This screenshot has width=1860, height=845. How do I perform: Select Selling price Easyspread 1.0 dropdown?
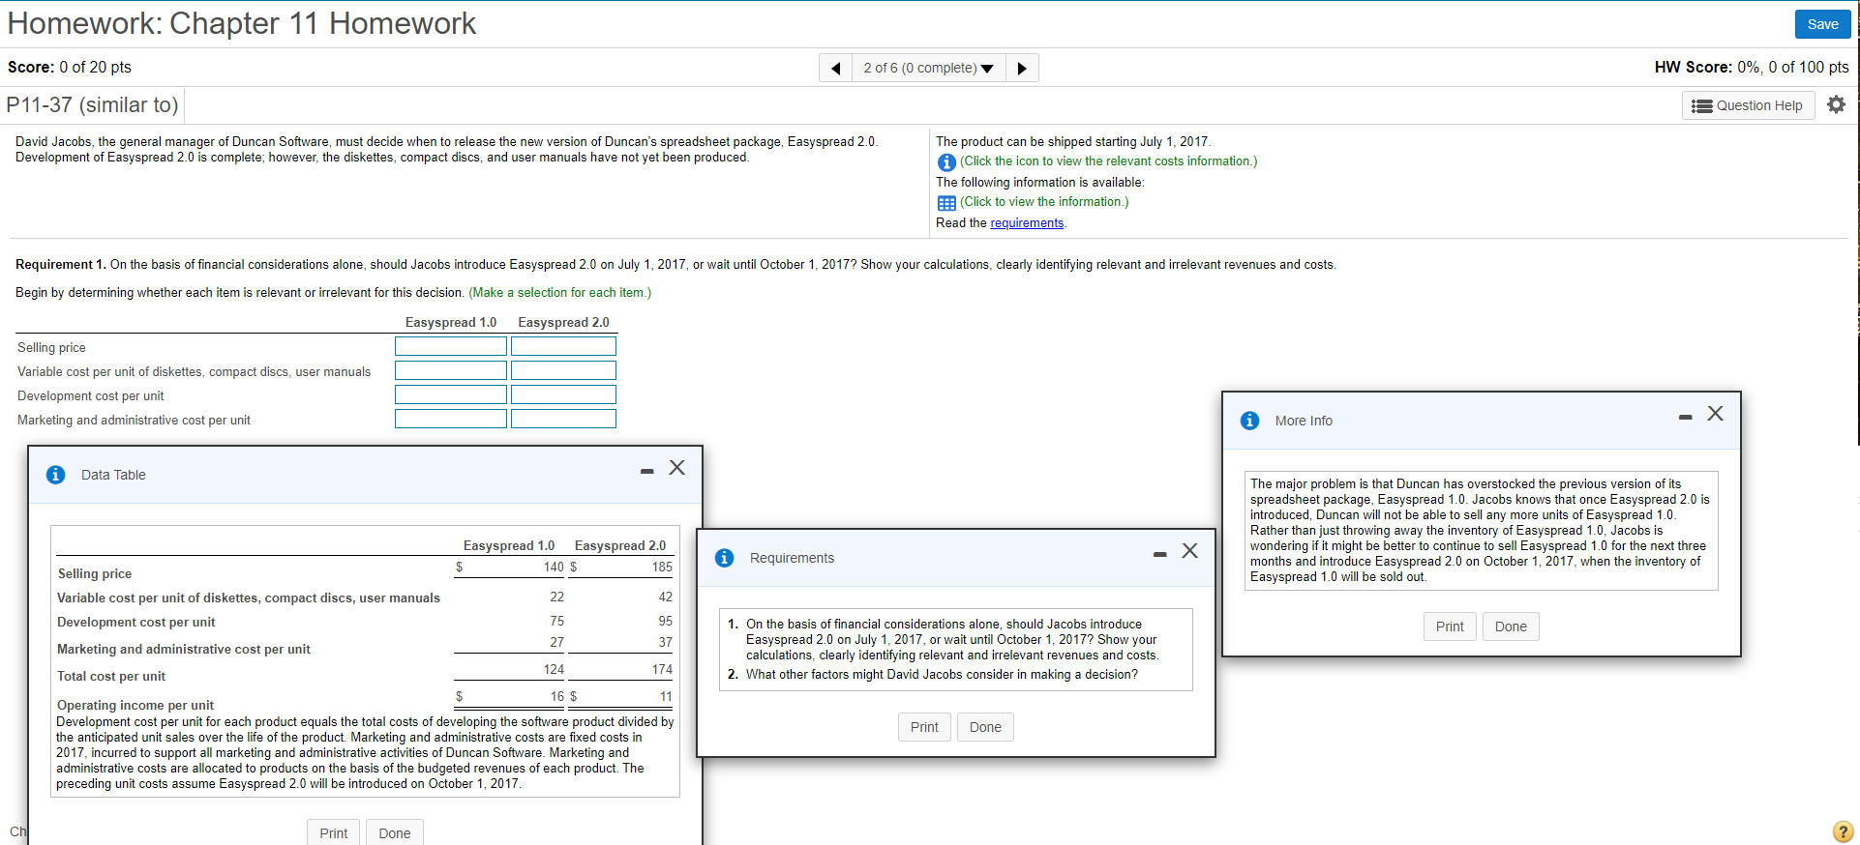(451, 346)
